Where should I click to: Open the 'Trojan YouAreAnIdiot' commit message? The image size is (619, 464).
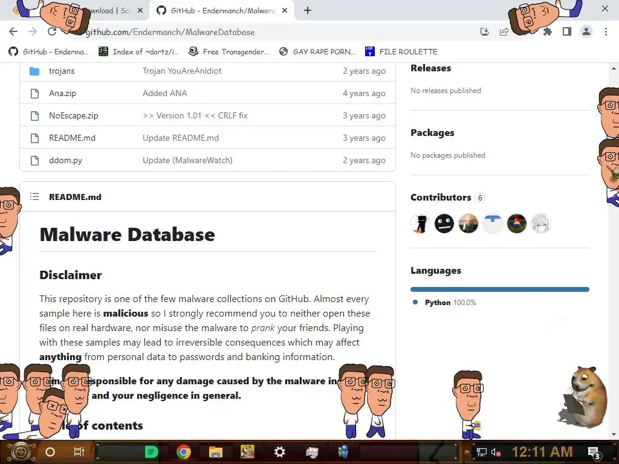tap(182, 71)
